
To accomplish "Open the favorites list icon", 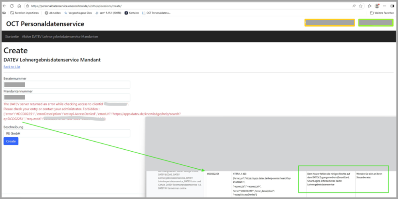I will point(370,6).
